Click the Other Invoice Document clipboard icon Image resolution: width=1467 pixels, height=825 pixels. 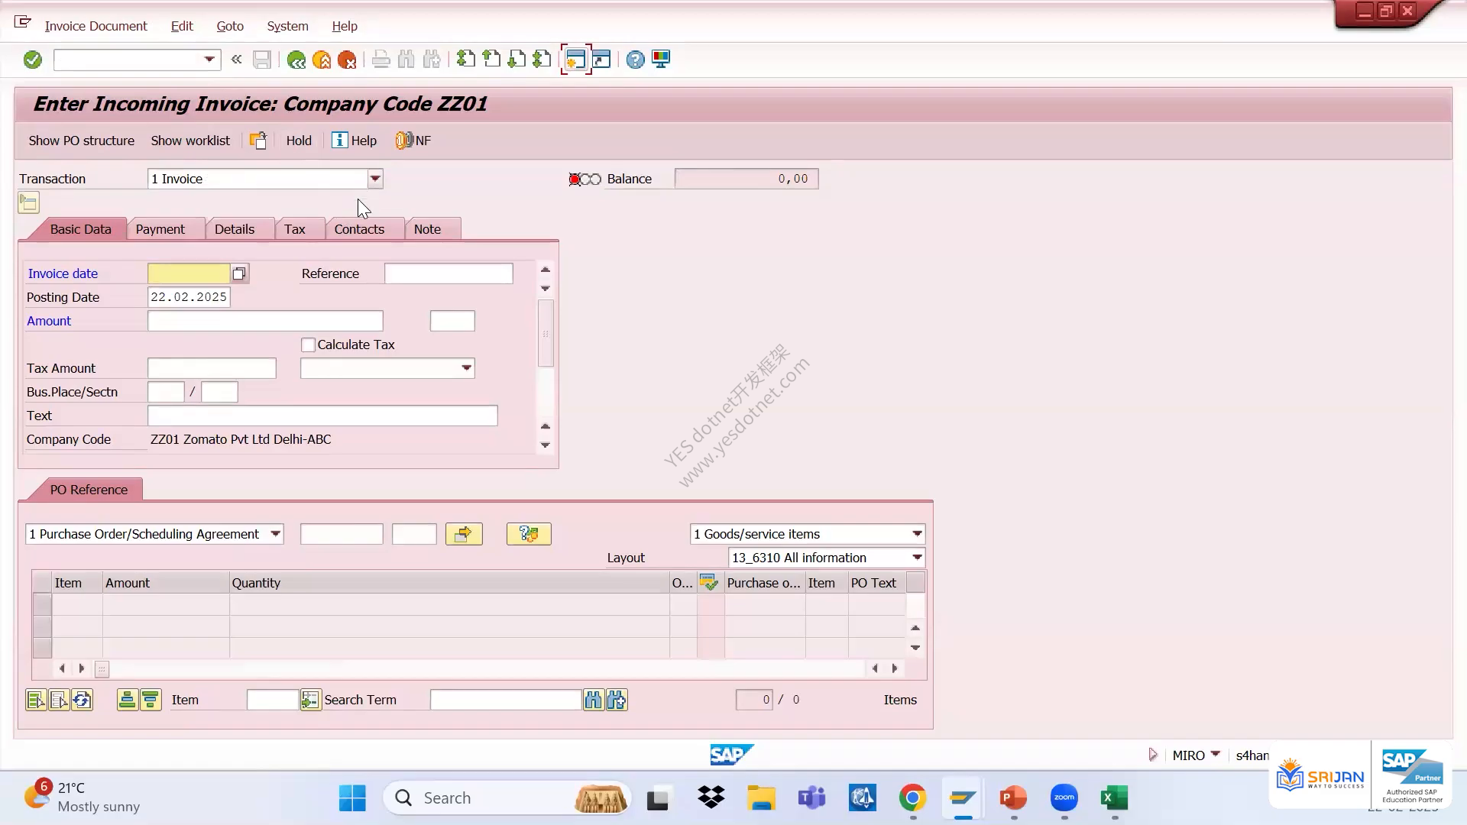(x=258, y=141)
